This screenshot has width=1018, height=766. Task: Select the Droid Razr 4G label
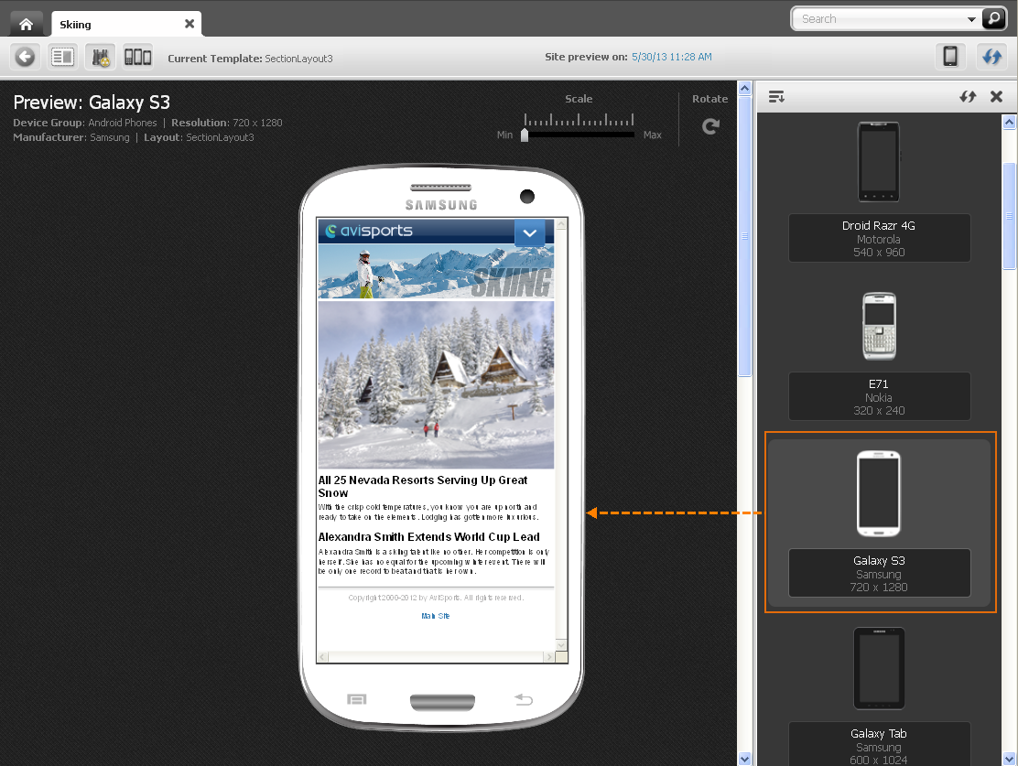pos(879,238)
